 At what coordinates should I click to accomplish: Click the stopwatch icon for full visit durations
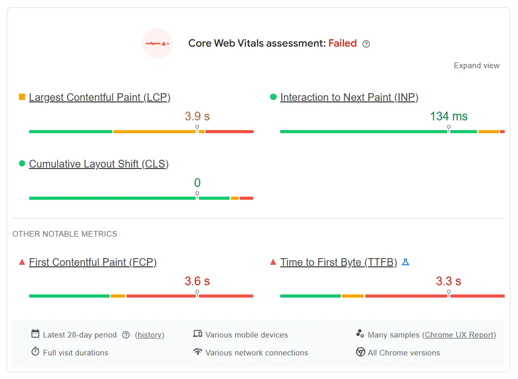click(x=35, y=352)
